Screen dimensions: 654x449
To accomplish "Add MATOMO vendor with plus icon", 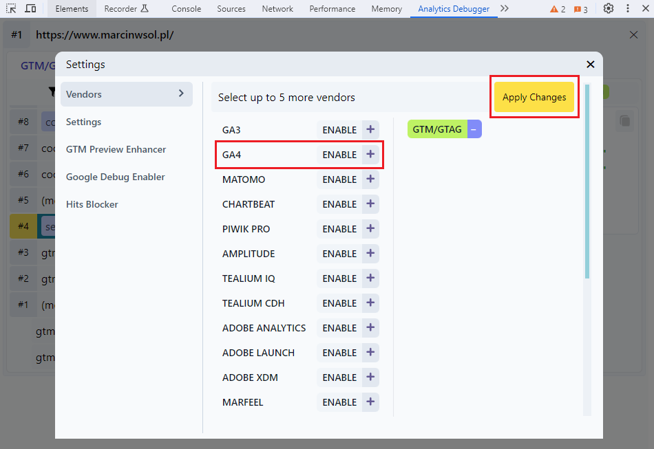I will [x=370, y=179].
